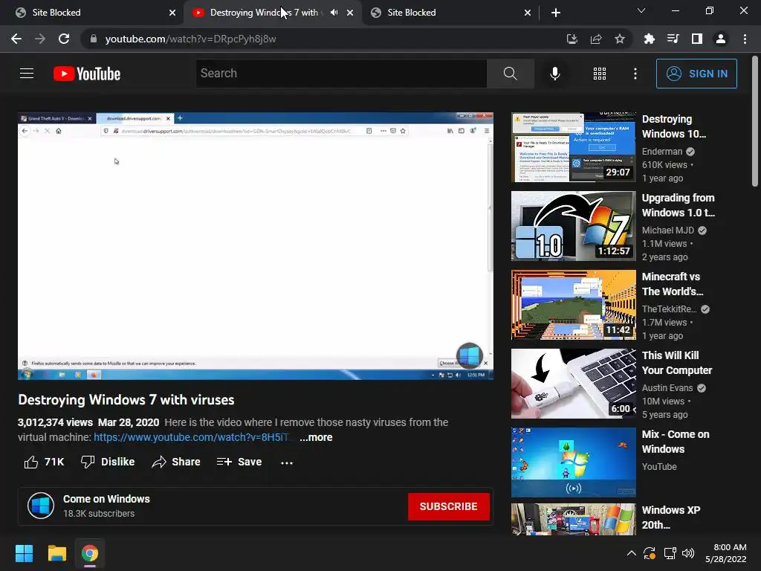Open the Destroying Windows 10 video thumbnail
761x571 pixels.
point(573,147)
